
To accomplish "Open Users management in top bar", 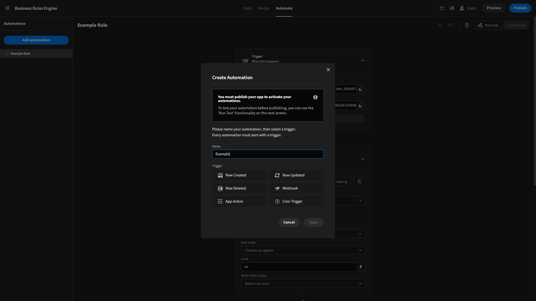I will (468, 8).
